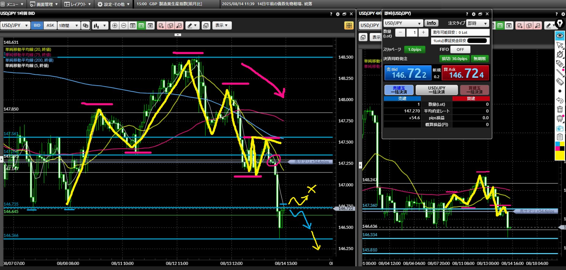566x270 pixels.
Task: Click the orange target icon in 1-hour chart
Action: pos(349,25)
